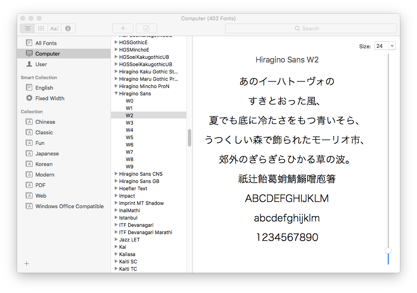The width and height of the screenshot is (417, 293).
Task: Click the All Fonts sidebar icon
Action: click(x=29, y=43)
